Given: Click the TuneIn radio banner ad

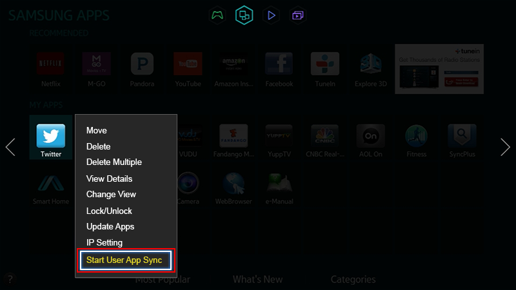Looking at the screenshot, I should [448, 68].
